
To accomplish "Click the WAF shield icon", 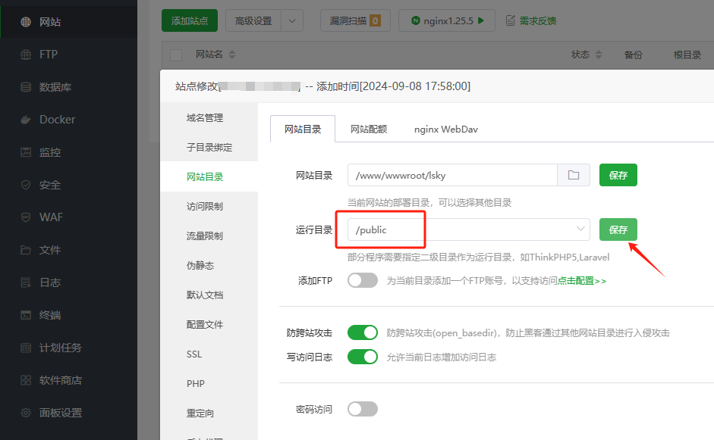I will point(26,217).
